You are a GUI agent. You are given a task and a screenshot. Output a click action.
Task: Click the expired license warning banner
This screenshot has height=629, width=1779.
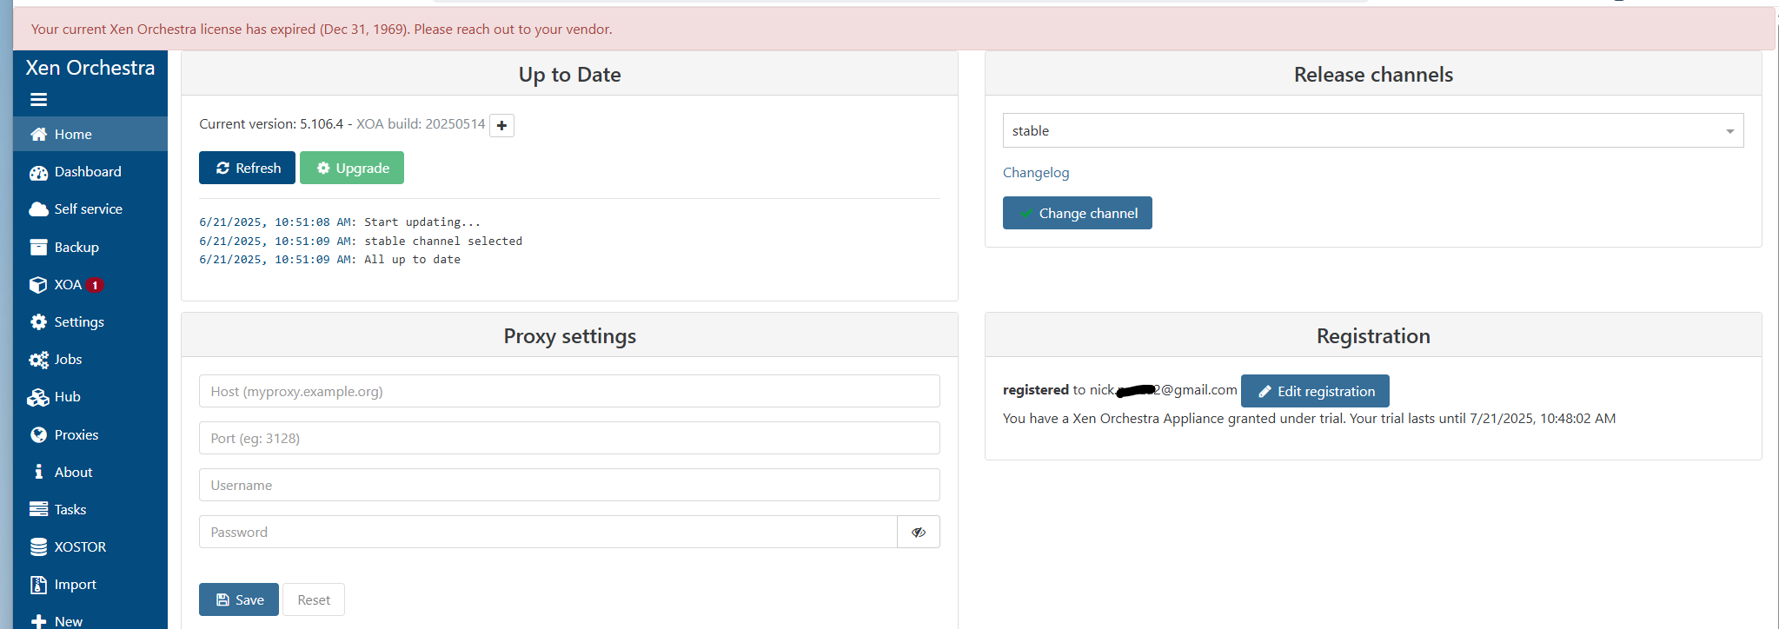coord(893,29)
